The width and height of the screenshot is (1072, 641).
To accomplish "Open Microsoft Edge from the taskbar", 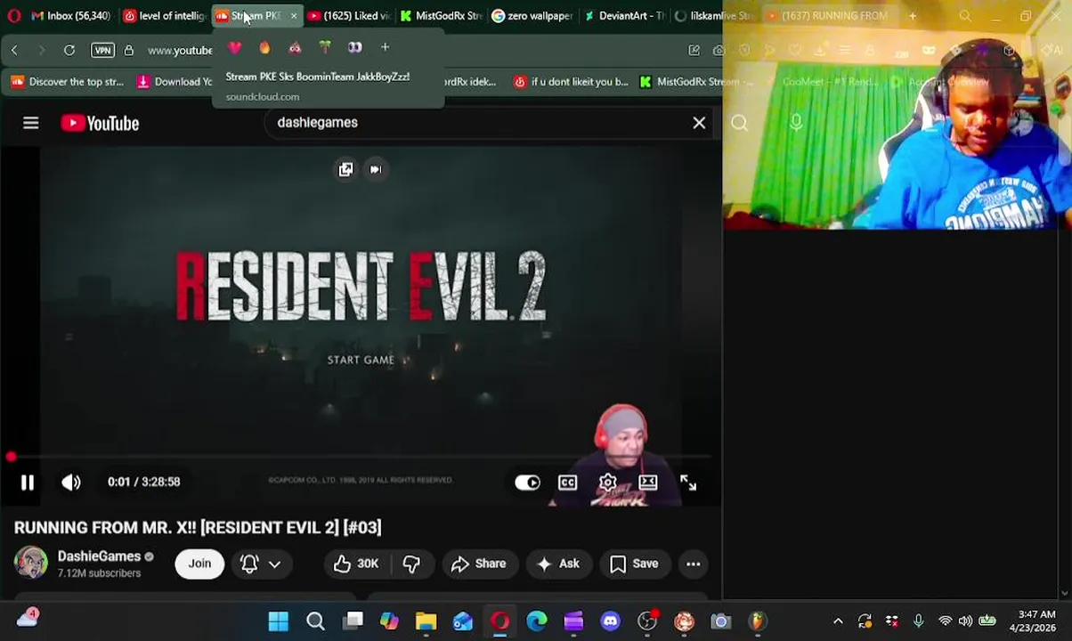I will (x=537, y=621).
